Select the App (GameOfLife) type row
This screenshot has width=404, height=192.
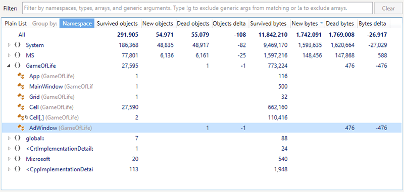coord(202,76)
